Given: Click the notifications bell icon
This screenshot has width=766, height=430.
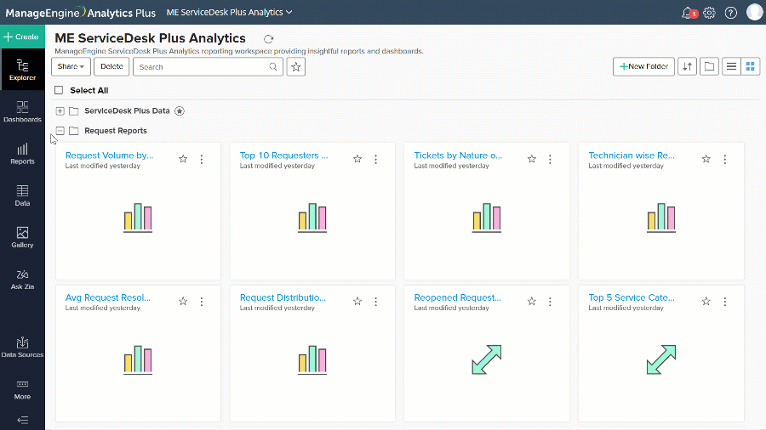Looking at the screenshot, I should tap(689, 13).
